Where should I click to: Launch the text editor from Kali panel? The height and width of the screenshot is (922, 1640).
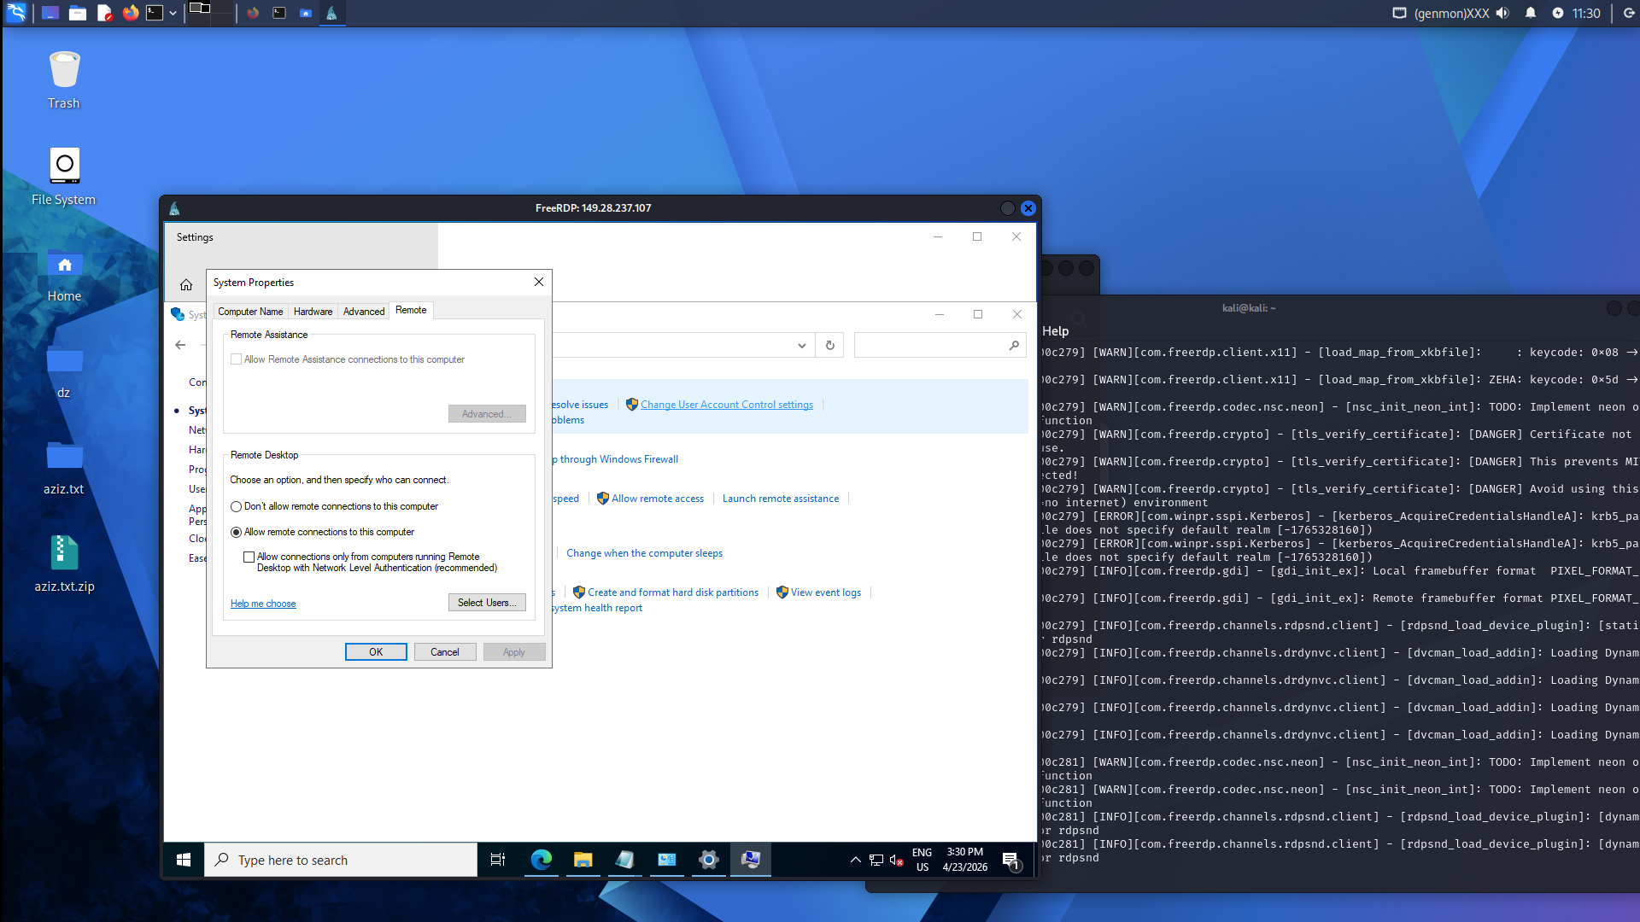pyautogui.click(x=104, y=13)
